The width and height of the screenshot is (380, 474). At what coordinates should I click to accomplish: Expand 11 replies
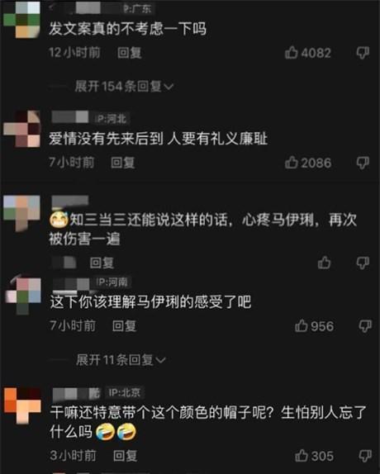[x=121, y=360]
